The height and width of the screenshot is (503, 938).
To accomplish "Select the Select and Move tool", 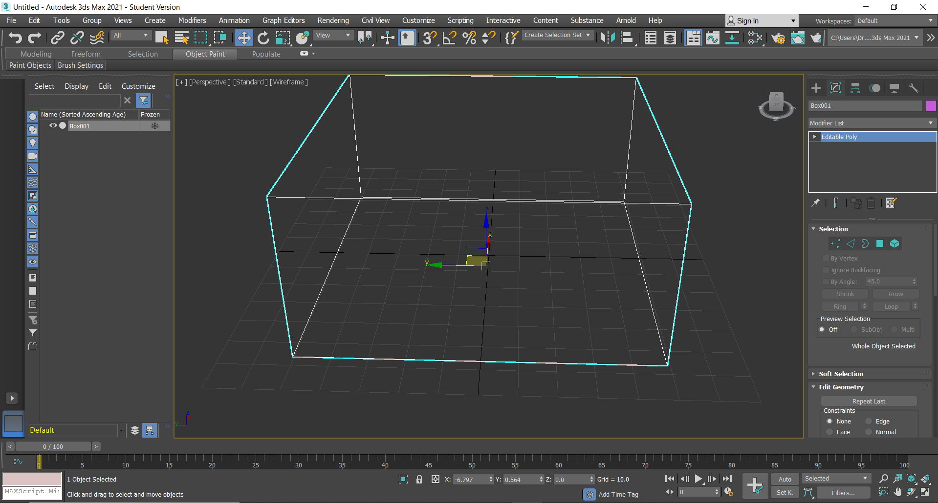I will [x=243, y=38].
